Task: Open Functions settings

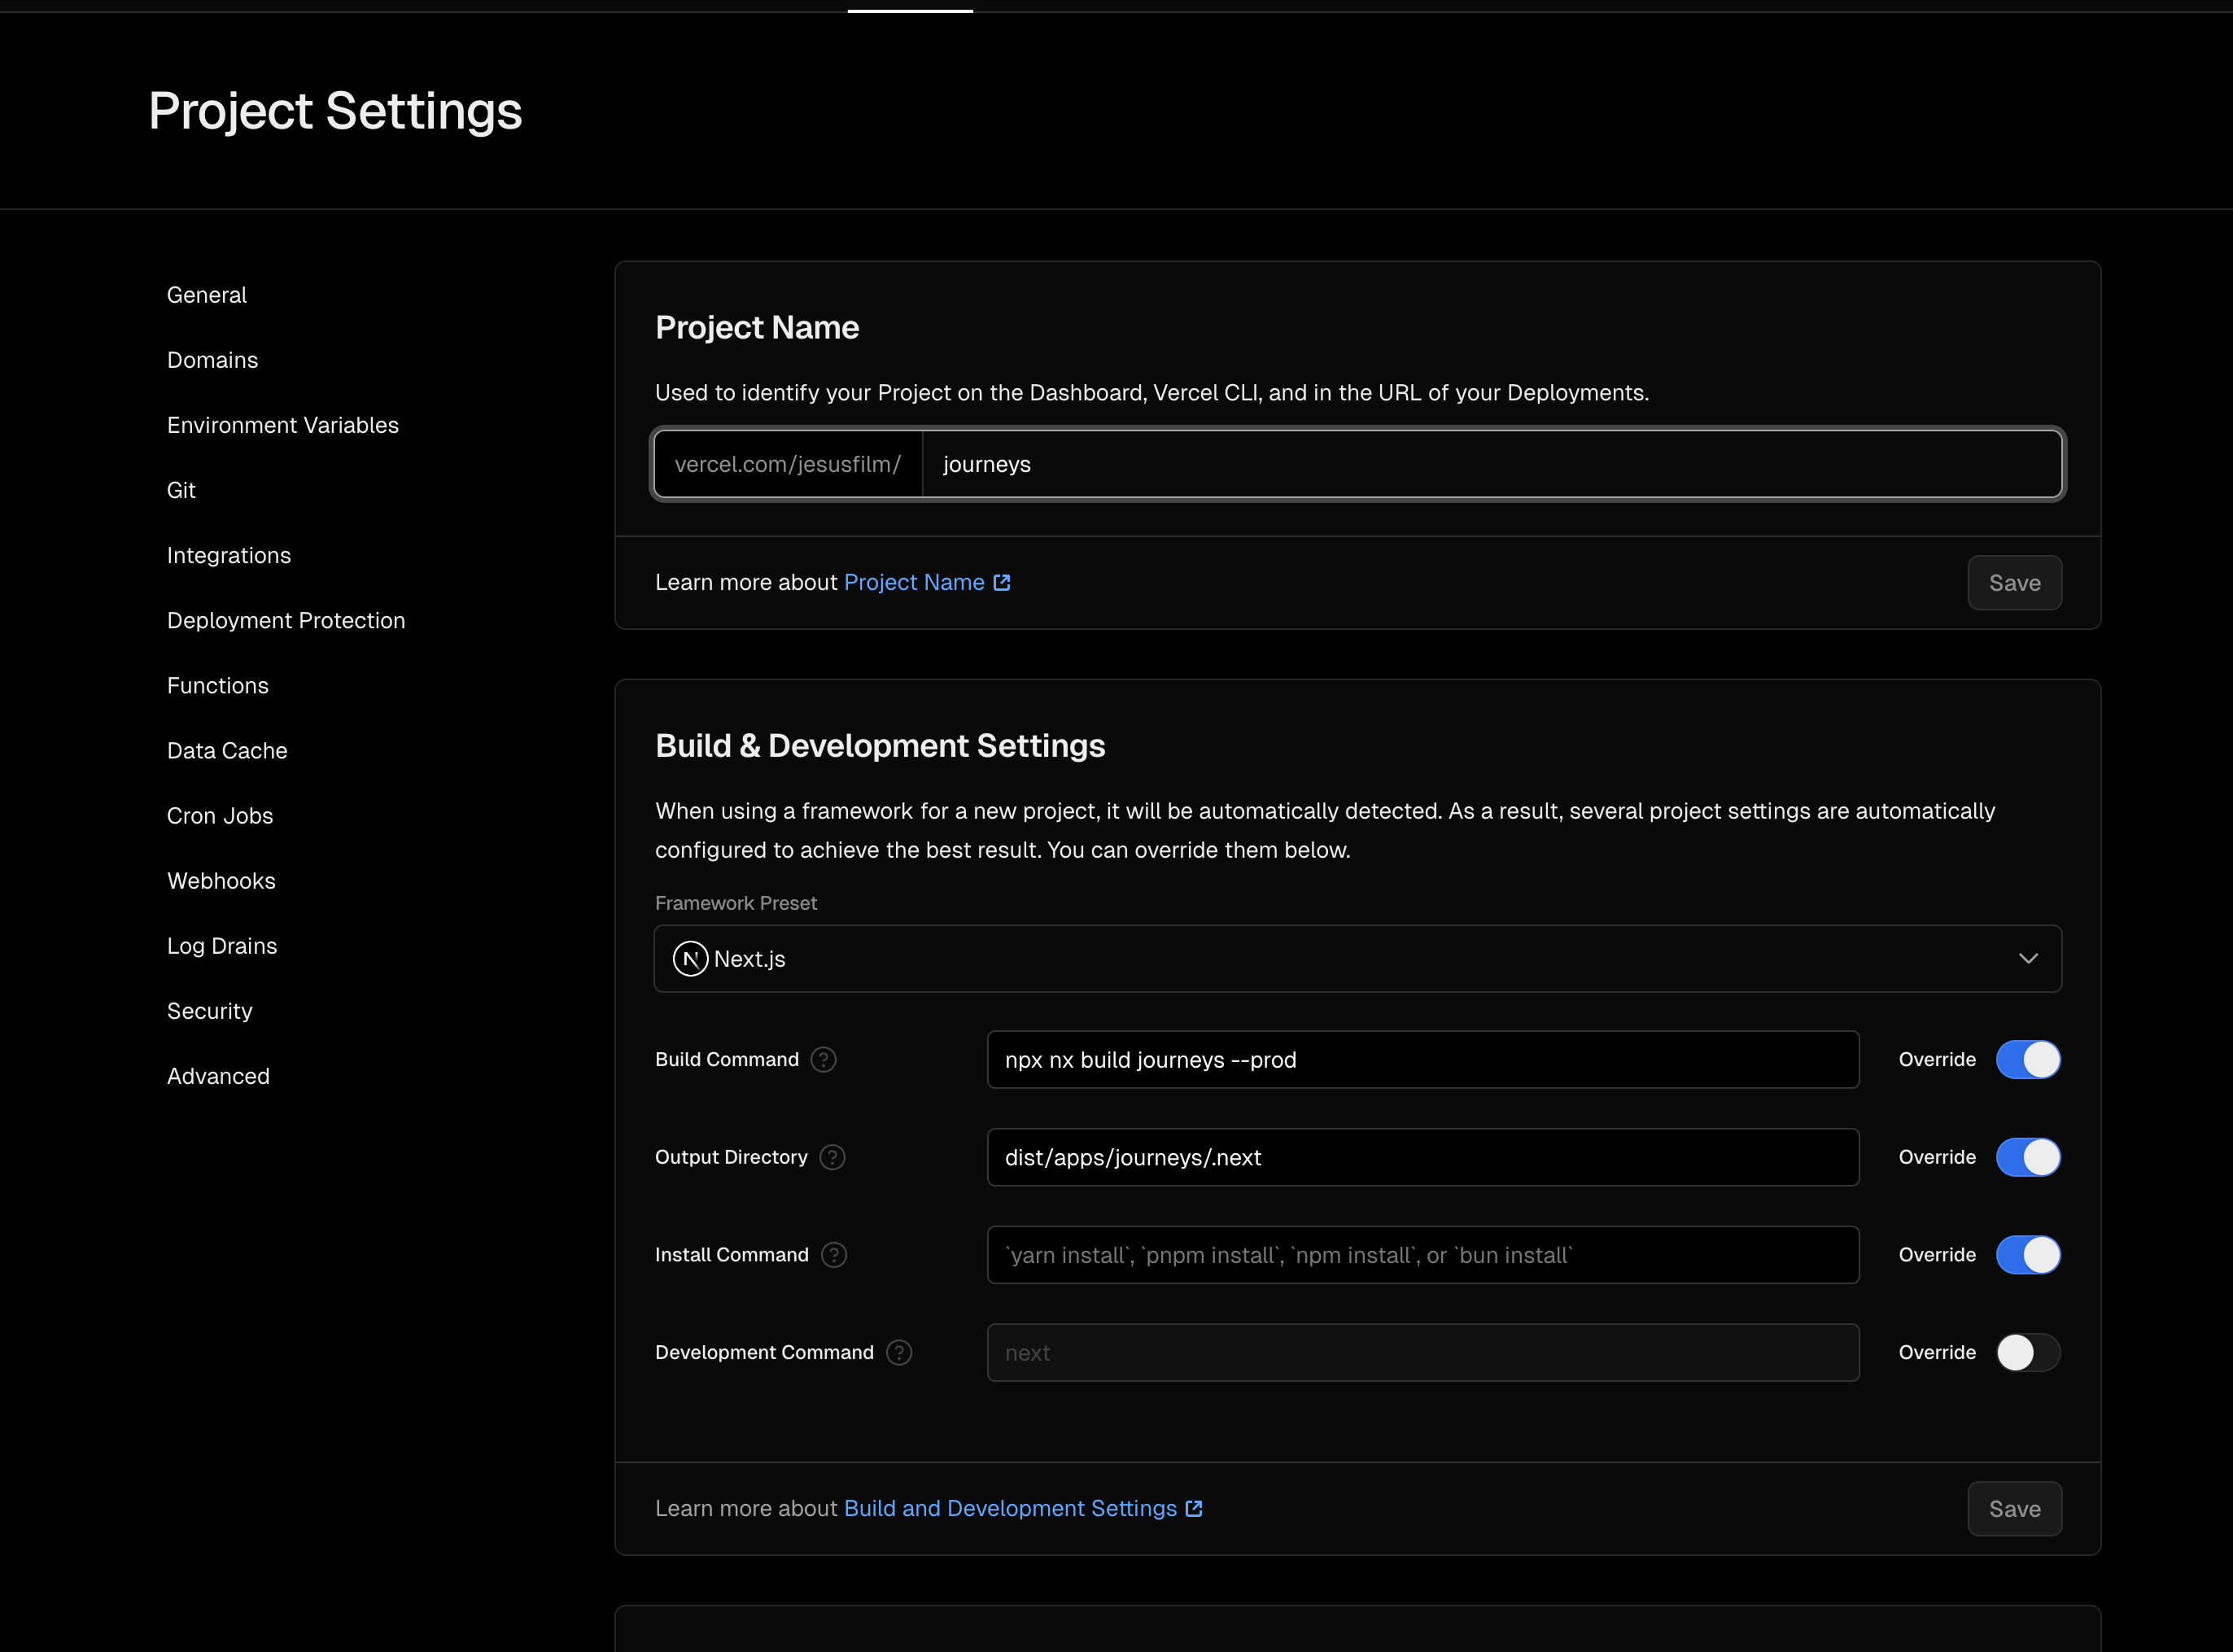Action: point(218,685)
